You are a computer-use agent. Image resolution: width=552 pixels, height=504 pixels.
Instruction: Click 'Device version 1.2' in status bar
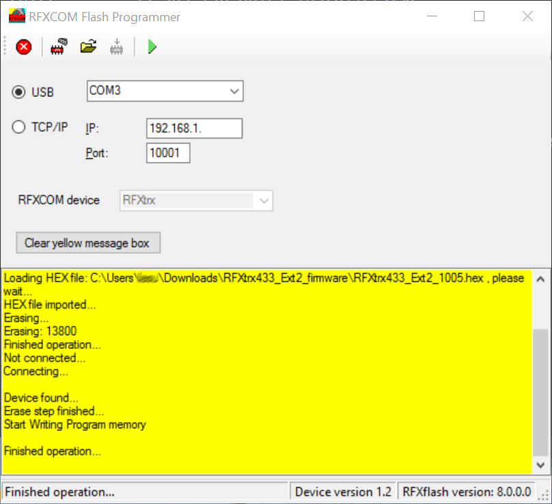pyautogui.click(x=343, y=492)
